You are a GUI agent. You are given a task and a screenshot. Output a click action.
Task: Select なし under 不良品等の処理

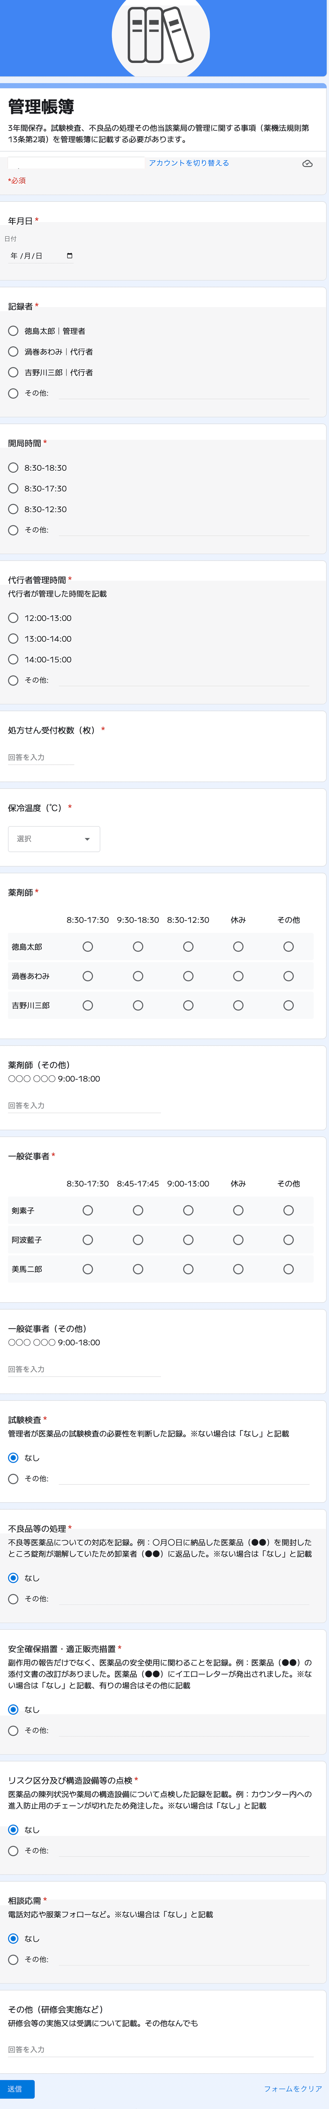click(13, 1578)
